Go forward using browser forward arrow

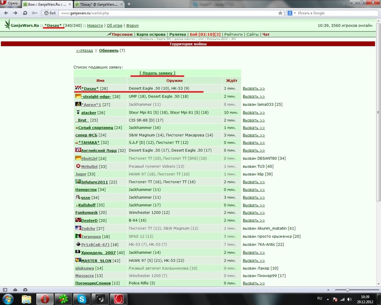(x=15, y=13)
